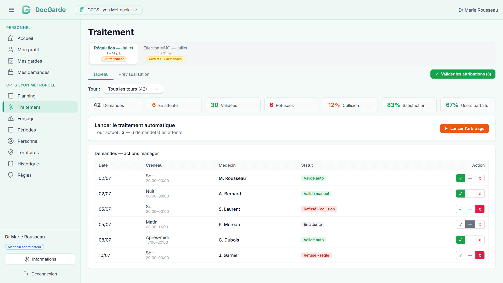Click the 12% Collision stat card
Image resolution: width=503 pixels, height=283 pixels.
click(350, 105)
